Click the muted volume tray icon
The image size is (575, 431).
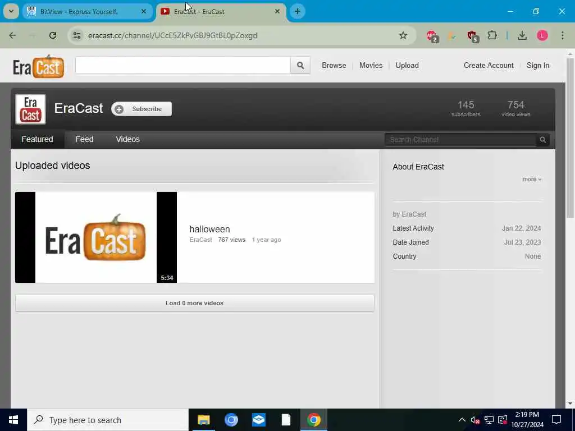click(475, 420)
